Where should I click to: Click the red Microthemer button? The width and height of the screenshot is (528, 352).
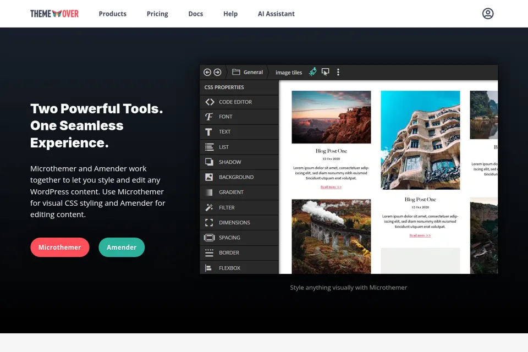pos(60,248)
